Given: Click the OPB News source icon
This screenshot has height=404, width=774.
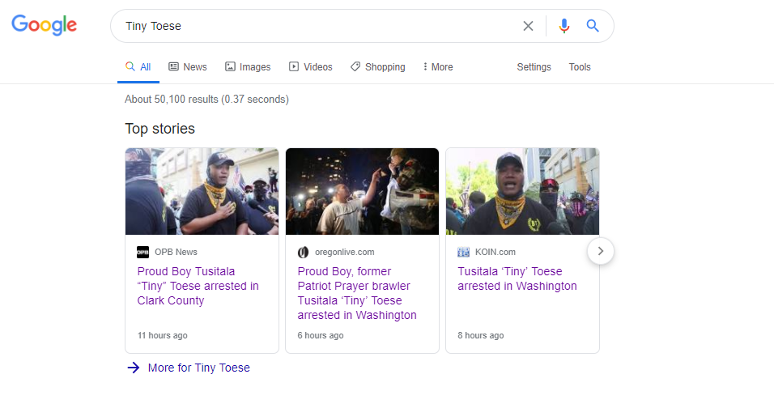Looking at the screenshot, I should (142, 252).
